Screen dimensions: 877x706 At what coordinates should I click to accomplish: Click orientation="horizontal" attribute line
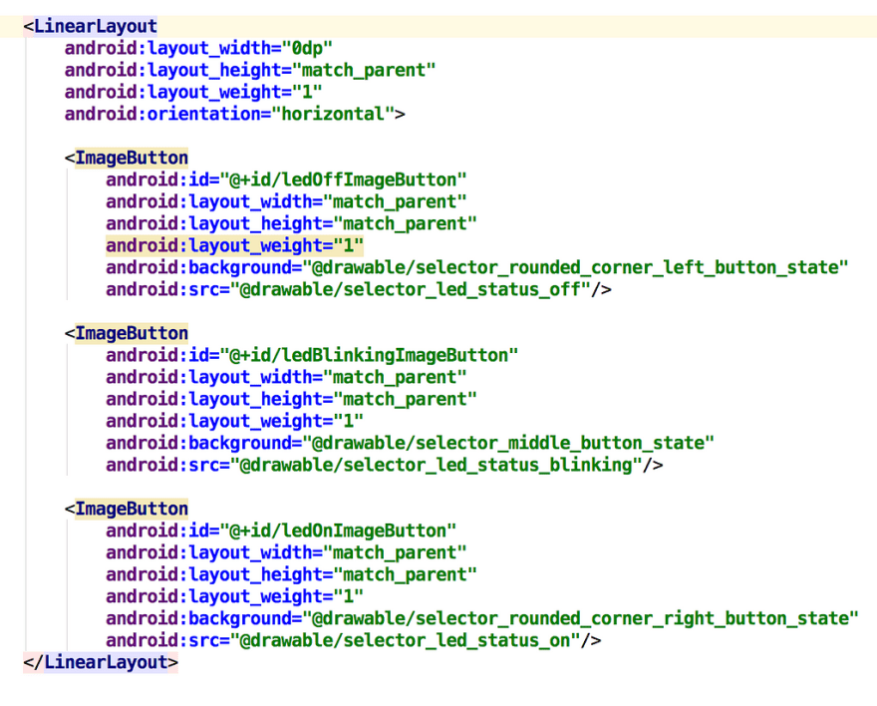235,114
